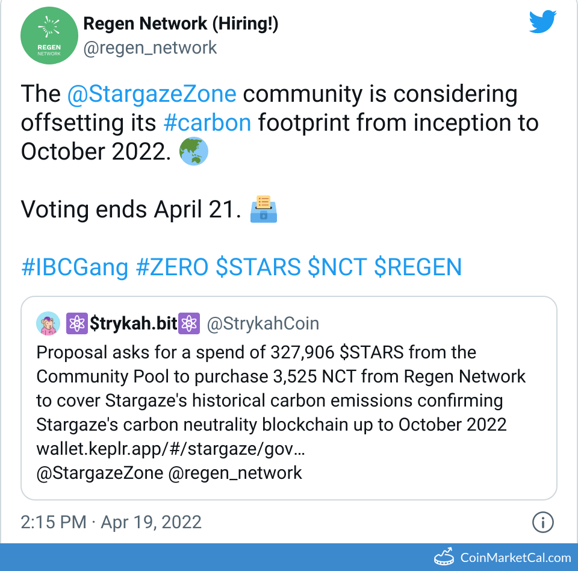Click the $STARS cashtag

coord(258,267)
